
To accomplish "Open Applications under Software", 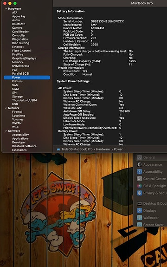I will (x=20, y=138).
